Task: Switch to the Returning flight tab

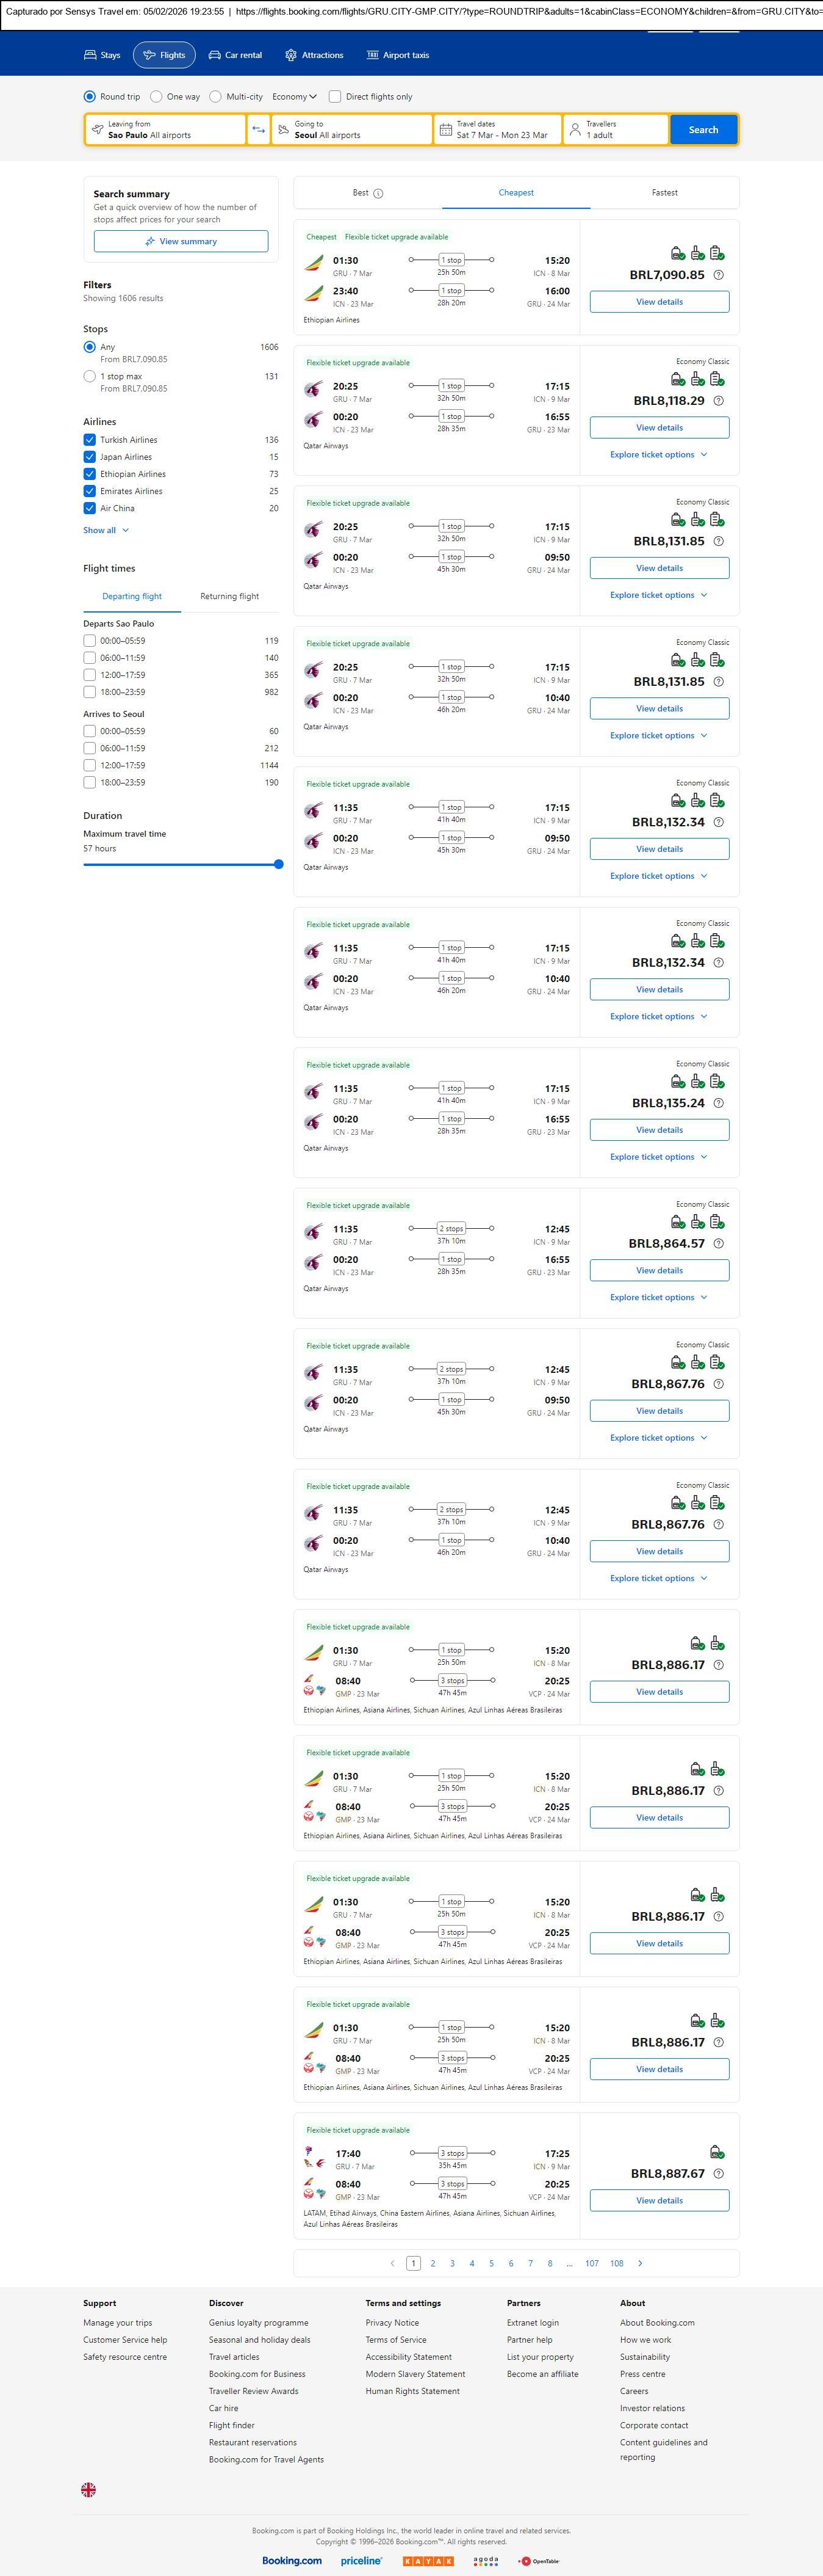Action: click(x=229, y=596)
